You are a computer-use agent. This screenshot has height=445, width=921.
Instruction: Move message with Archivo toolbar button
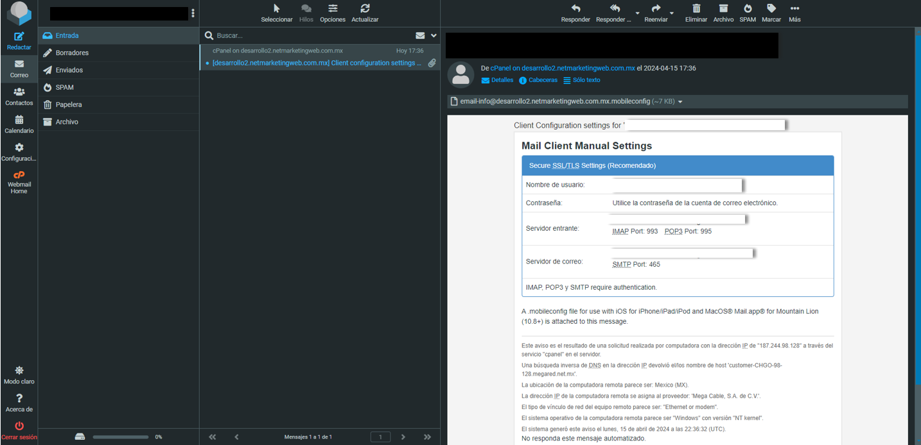(x=723, y=9)
